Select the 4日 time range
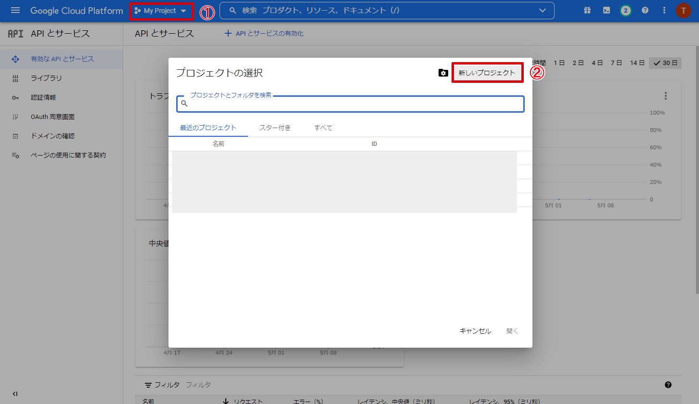699x404 pixels. [597, 63]
